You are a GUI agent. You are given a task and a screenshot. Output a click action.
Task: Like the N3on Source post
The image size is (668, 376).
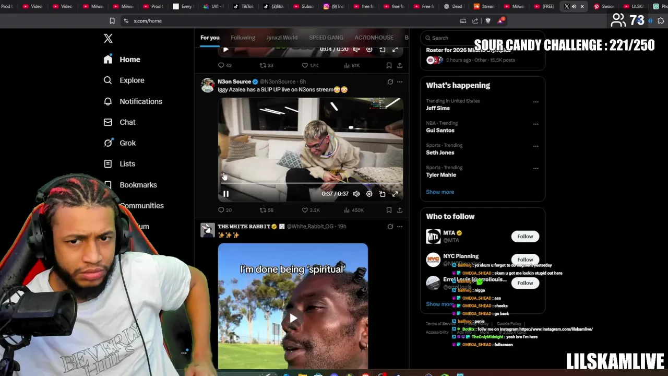point(311,210)
